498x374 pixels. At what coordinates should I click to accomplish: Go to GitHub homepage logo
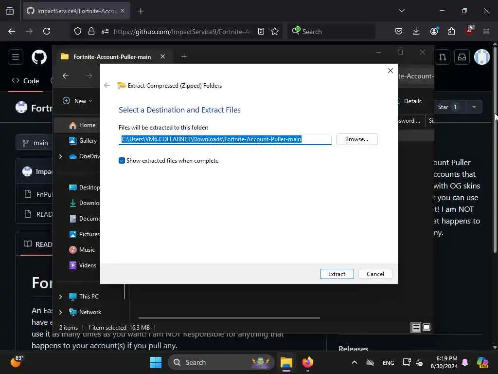[39, 57]
